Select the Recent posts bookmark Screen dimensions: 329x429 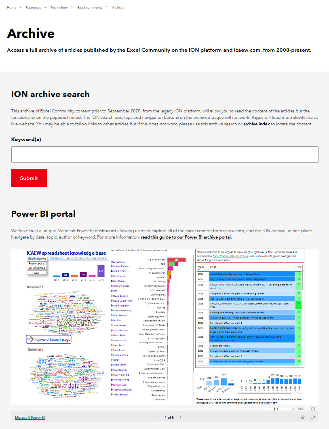(x=37, y=263)
